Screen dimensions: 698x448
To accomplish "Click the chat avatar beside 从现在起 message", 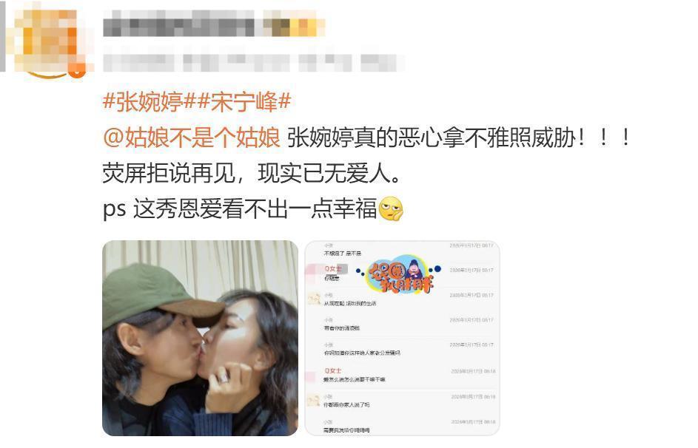I will point(314,299).
